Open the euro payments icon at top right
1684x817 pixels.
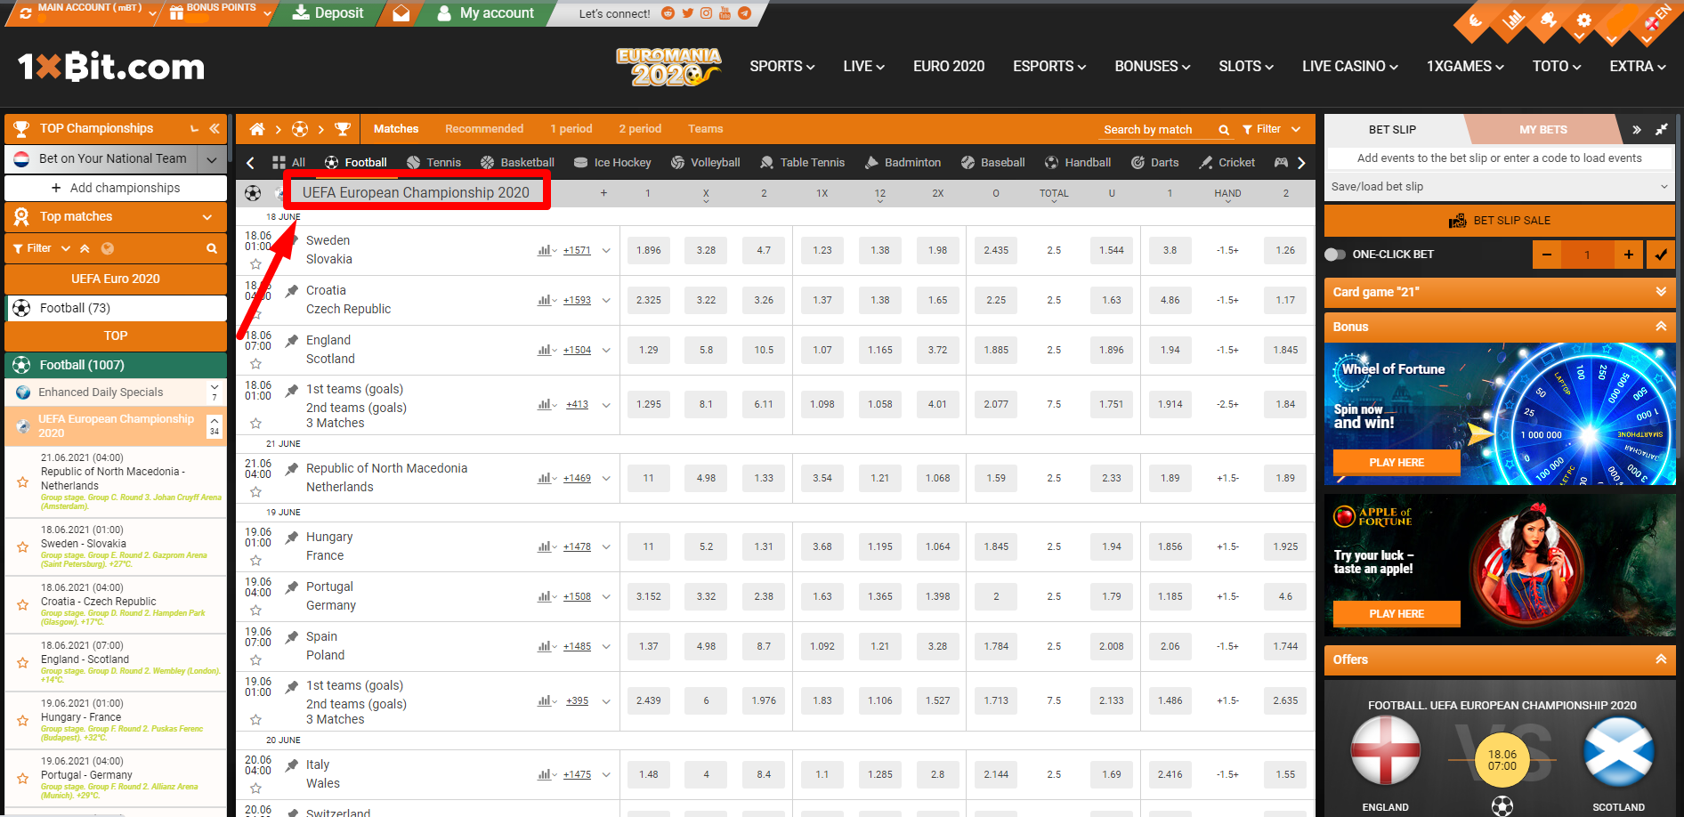coord(1475,21)
